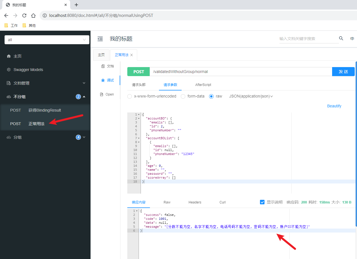
Task: Open the all group selector dropdown
Action: coord(47,40)
